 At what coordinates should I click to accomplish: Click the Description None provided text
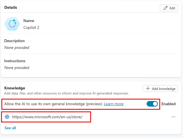pos(17,48)
